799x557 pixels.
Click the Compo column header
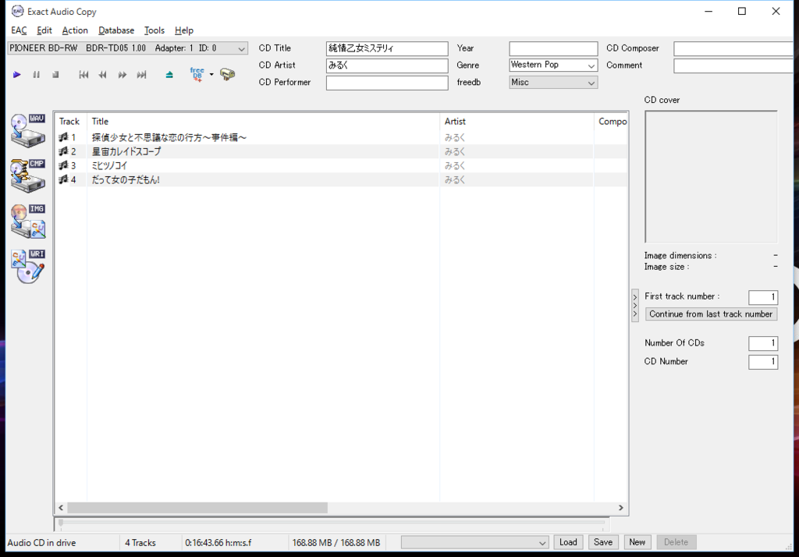611,121
